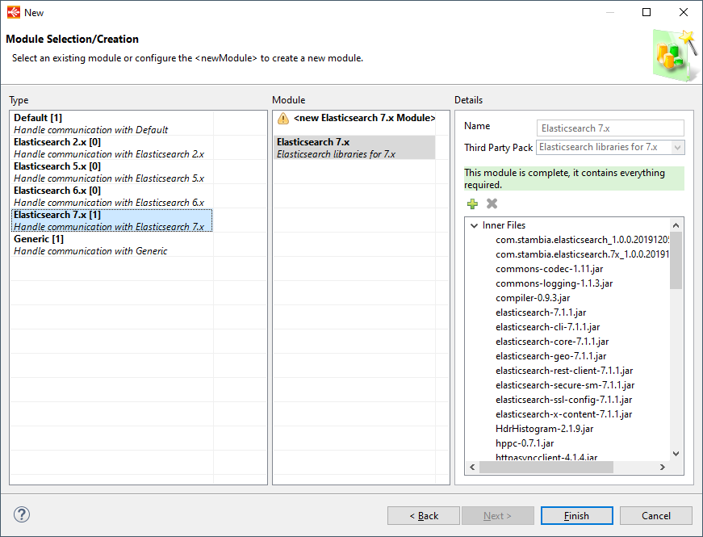703x537 pixels.
Task: Select elasticsearch-ssl-config-7.1.1.jar file
Action: coord(563,399)
